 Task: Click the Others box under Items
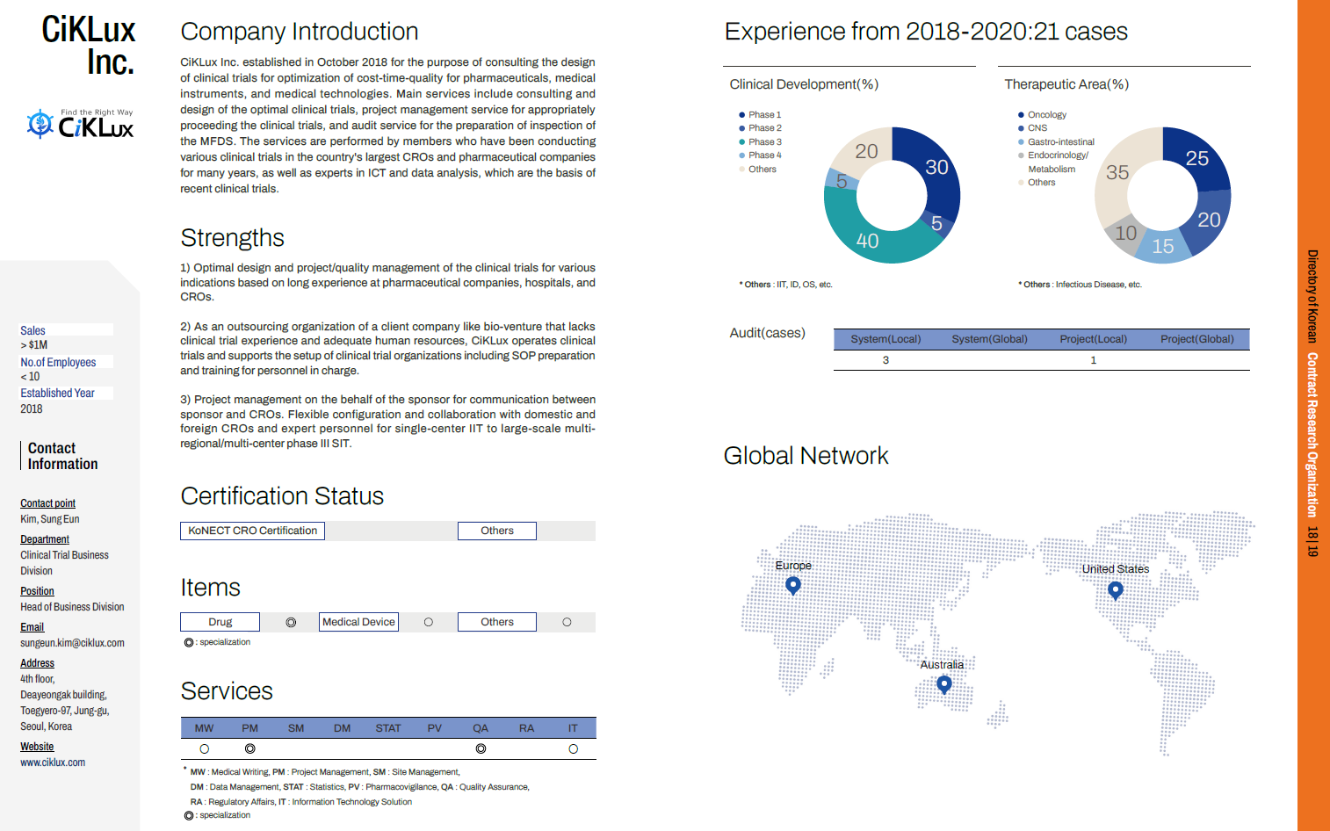(497, 622)
